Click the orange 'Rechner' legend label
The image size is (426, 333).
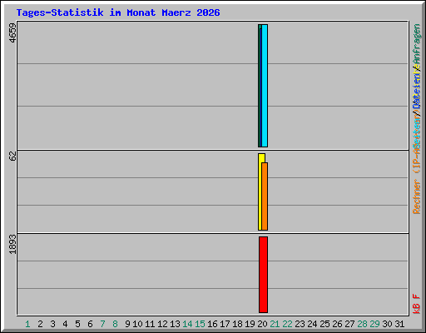[x=417, y=196]
